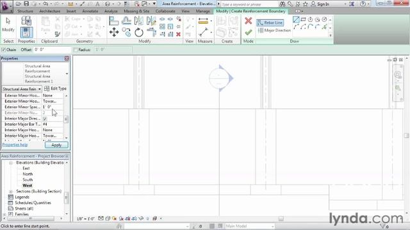Activate the Copy tool in Modify panel
This screenshot has height=230, width=410.
(126, 33)
